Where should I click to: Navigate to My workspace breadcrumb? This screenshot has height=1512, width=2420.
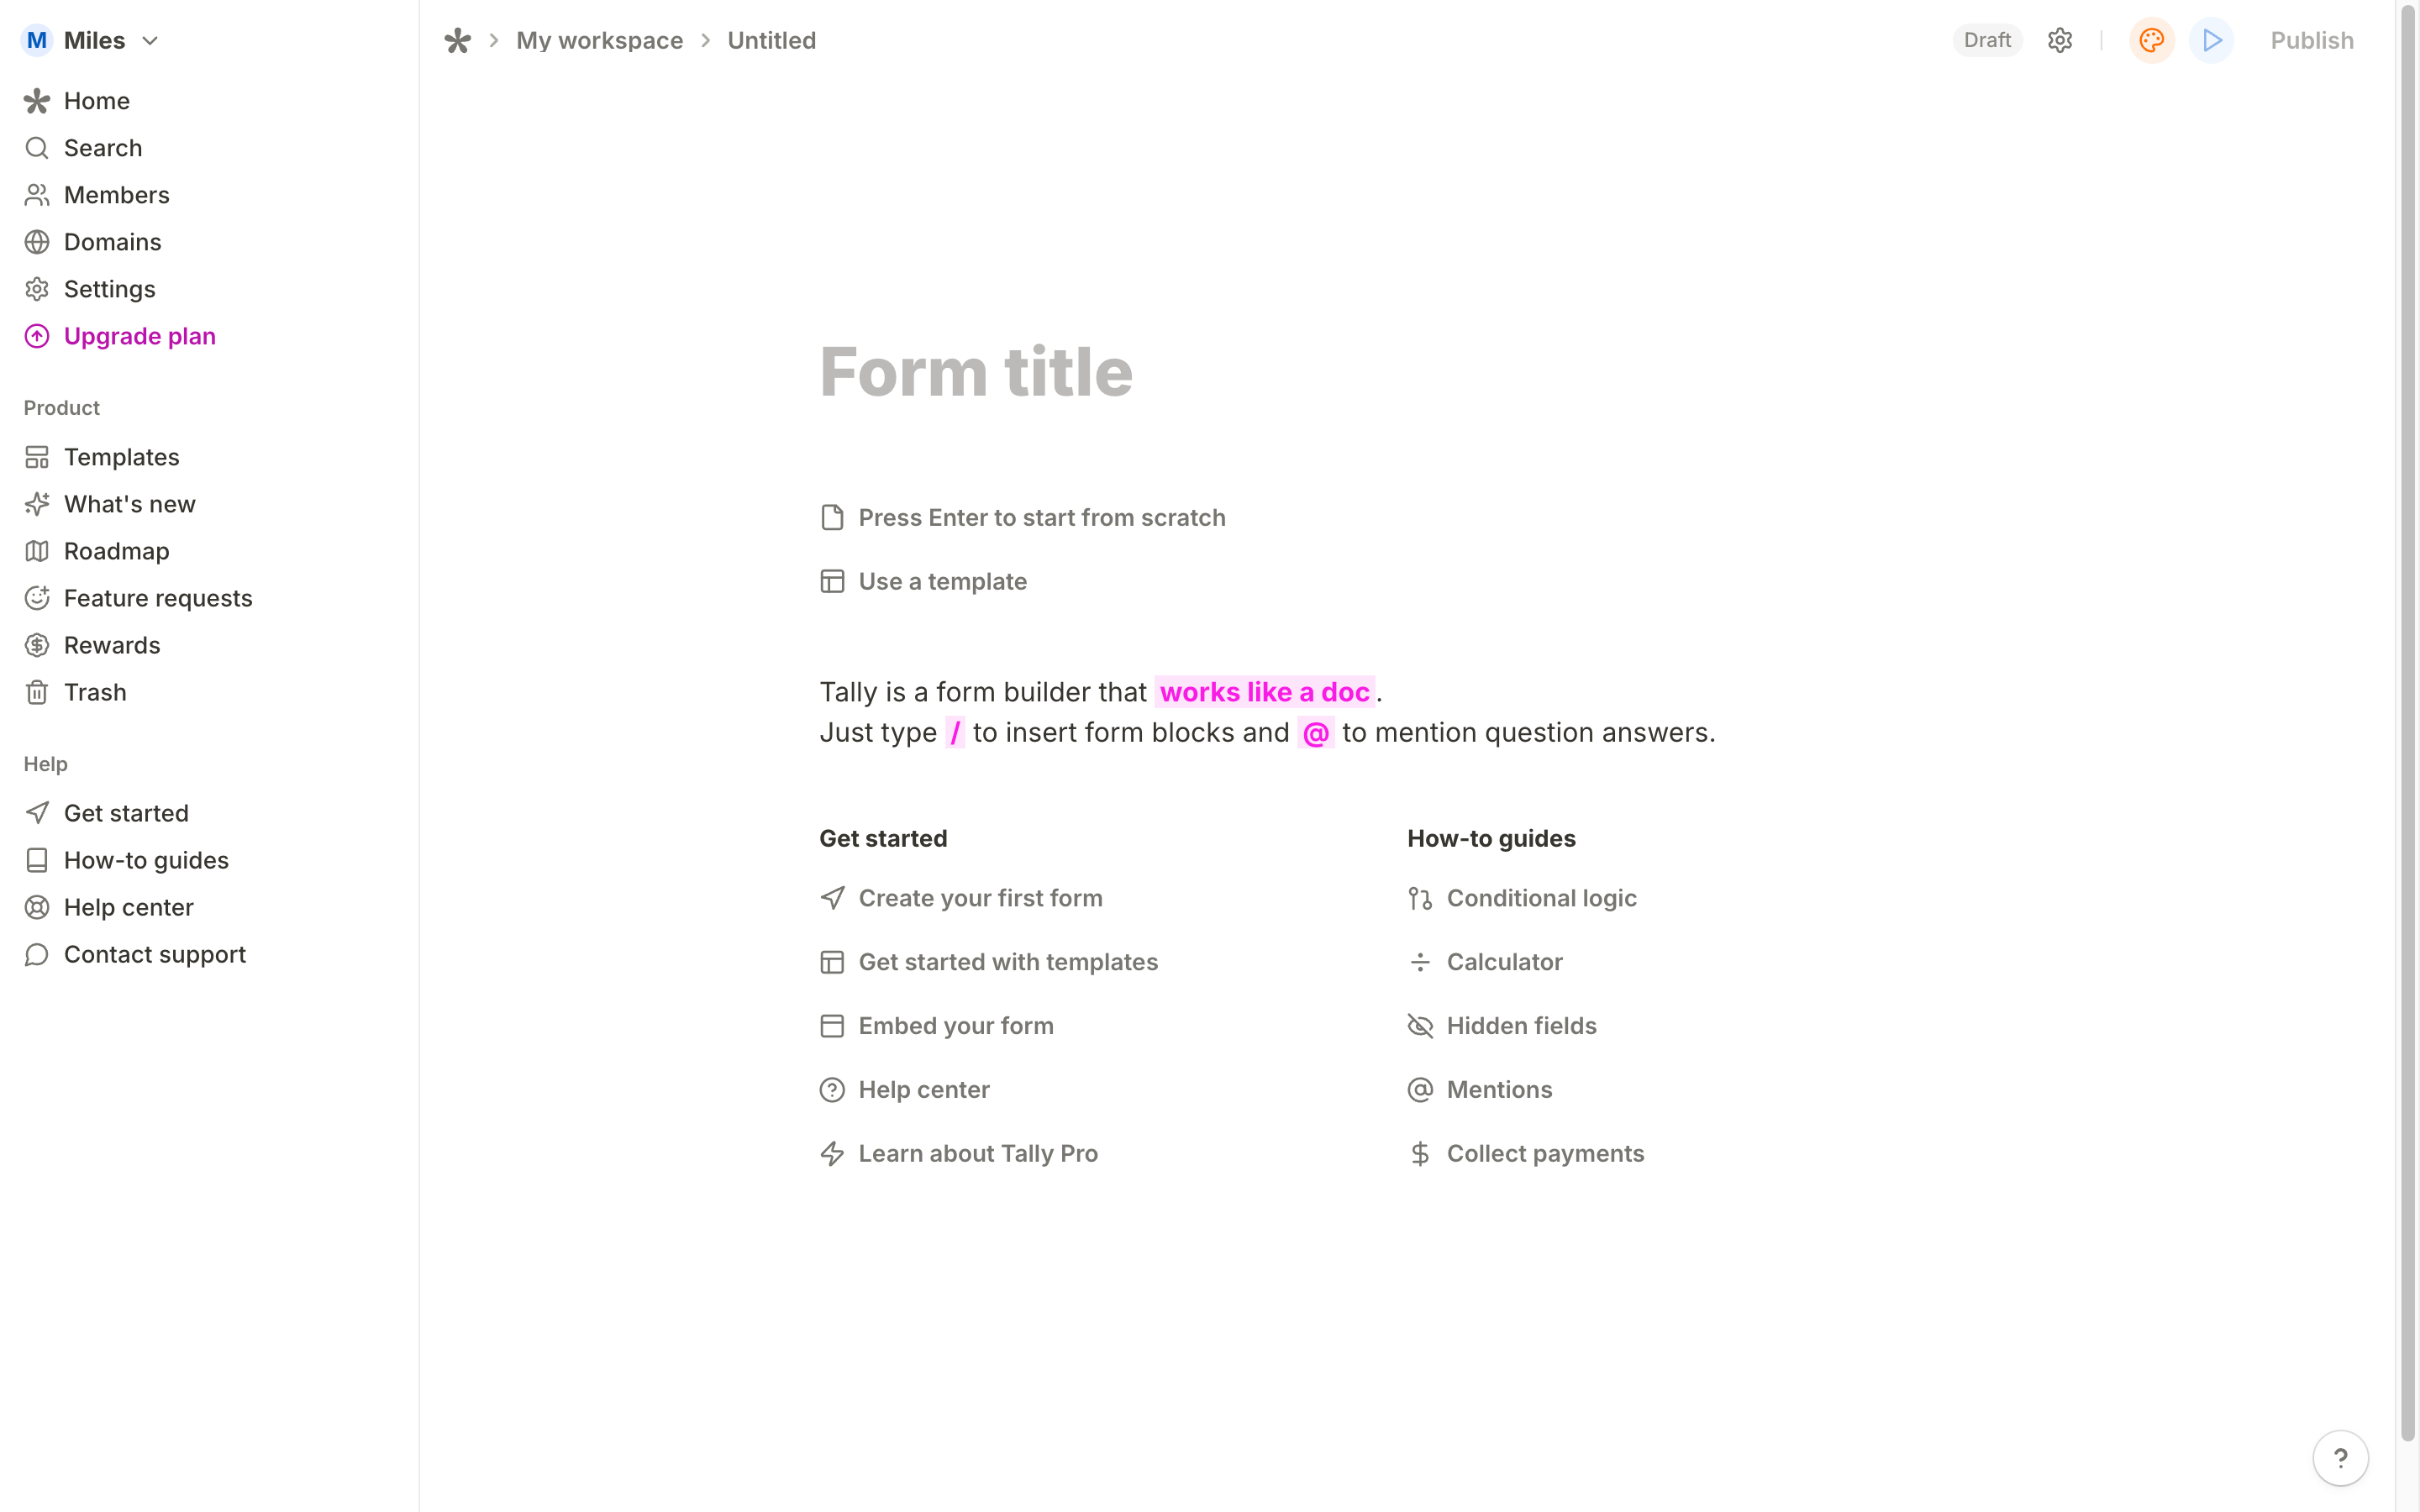click(x=599, y=40)
